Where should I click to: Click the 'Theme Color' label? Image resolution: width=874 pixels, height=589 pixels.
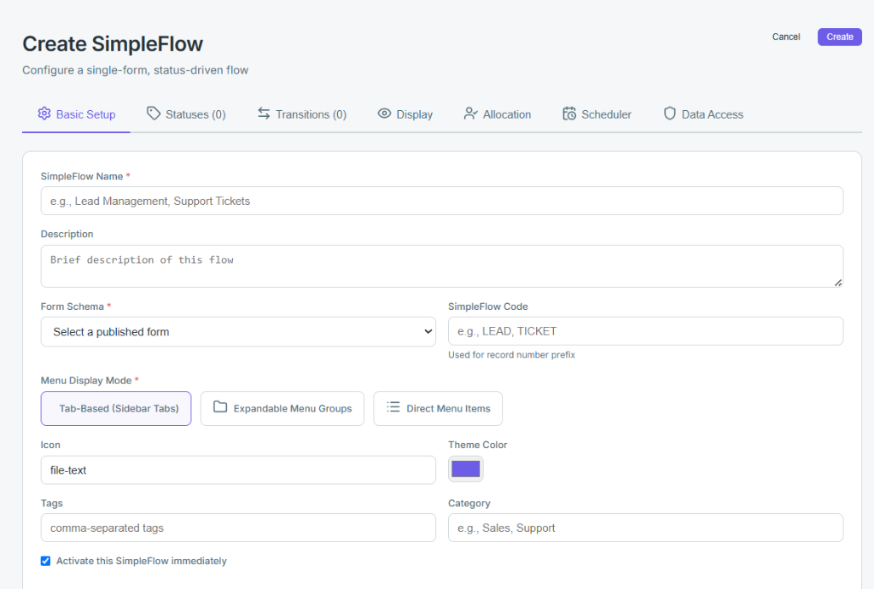point(478,445)
